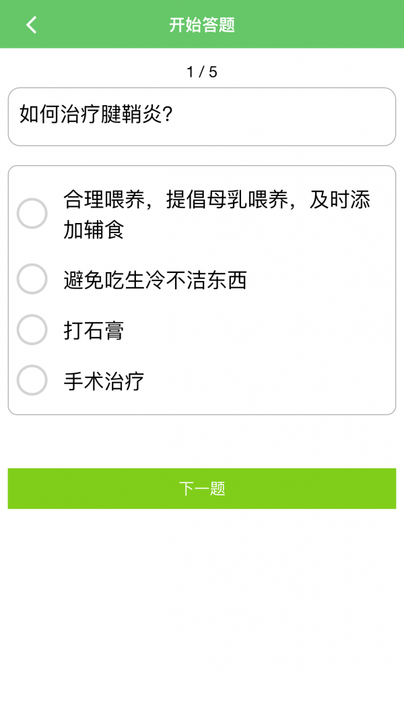Image resolution: width=404 pixels, height=719 pixels.
Task: Mark the 手术治疗 radio circle
Action: (32, 381)
